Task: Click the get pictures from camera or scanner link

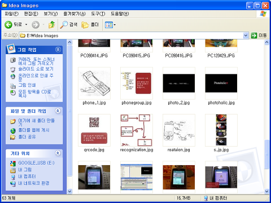Action: pyautogui.click(x=36, y=61)
